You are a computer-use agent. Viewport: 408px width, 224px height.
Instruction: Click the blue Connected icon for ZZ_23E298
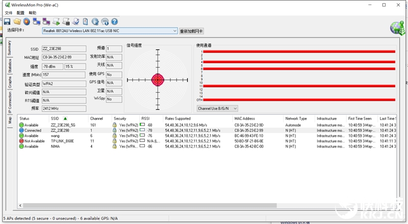21,130
